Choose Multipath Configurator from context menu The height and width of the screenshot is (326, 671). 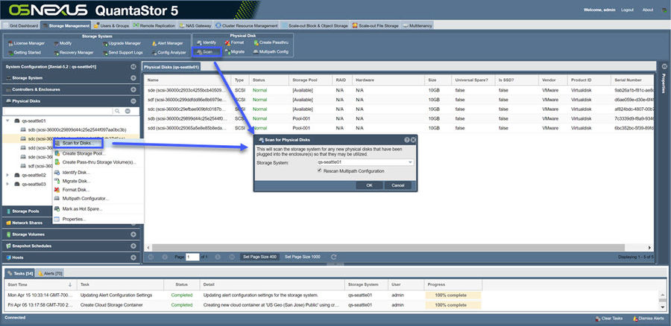pyautogui.click(x=86, y=199)
